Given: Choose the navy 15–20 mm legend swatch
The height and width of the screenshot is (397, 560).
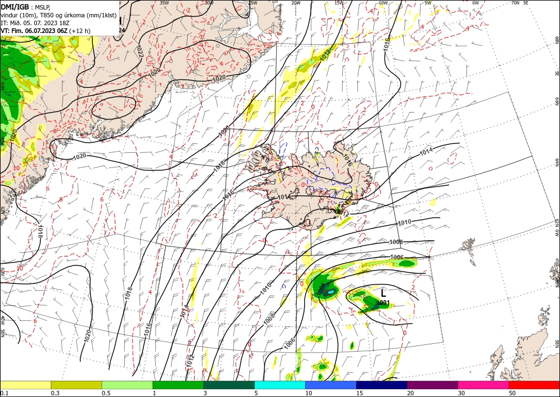Looking at the screenshot, I should pyautogui.click(x=382, y=385).
